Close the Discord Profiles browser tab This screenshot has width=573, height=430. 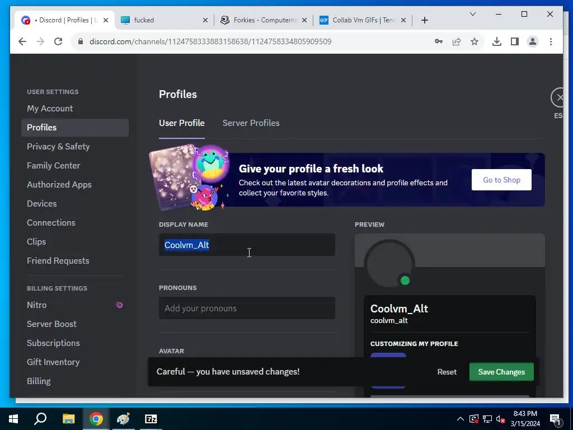point(106,20)
